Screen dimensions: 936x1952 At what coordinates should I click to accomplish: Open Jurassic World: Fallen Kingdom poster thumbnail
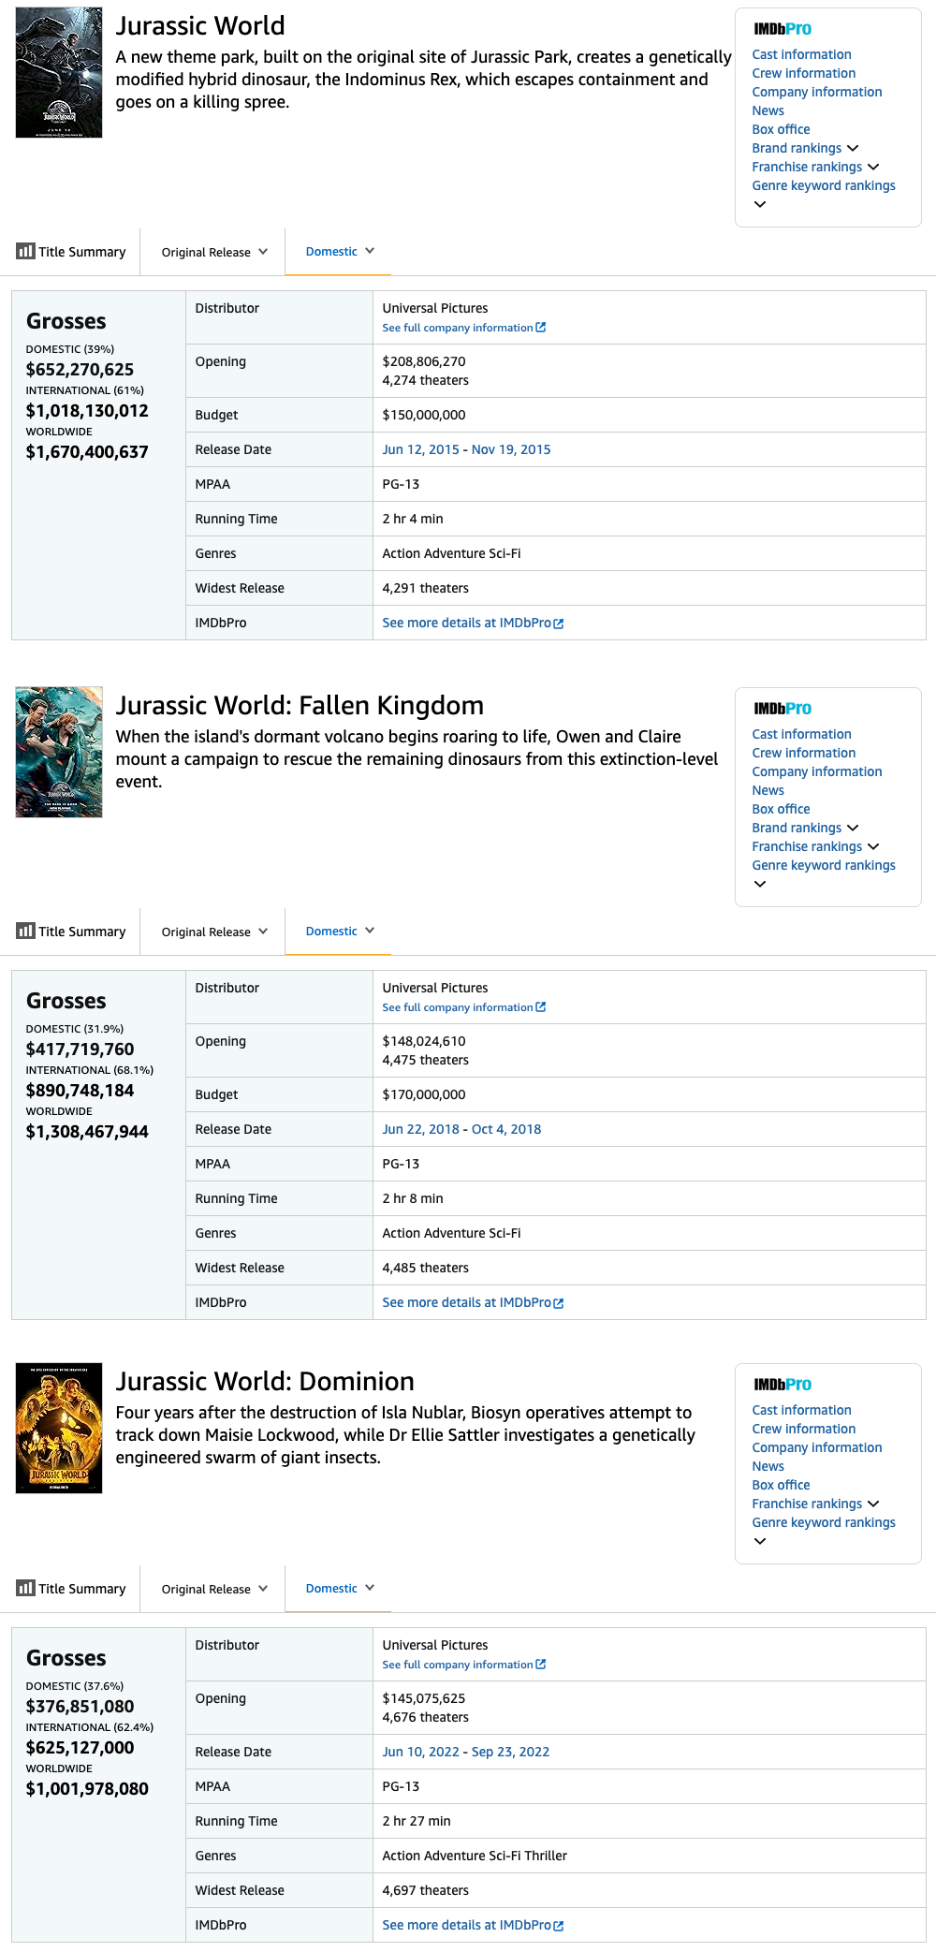pyautogui.click(x=59, y=752)
